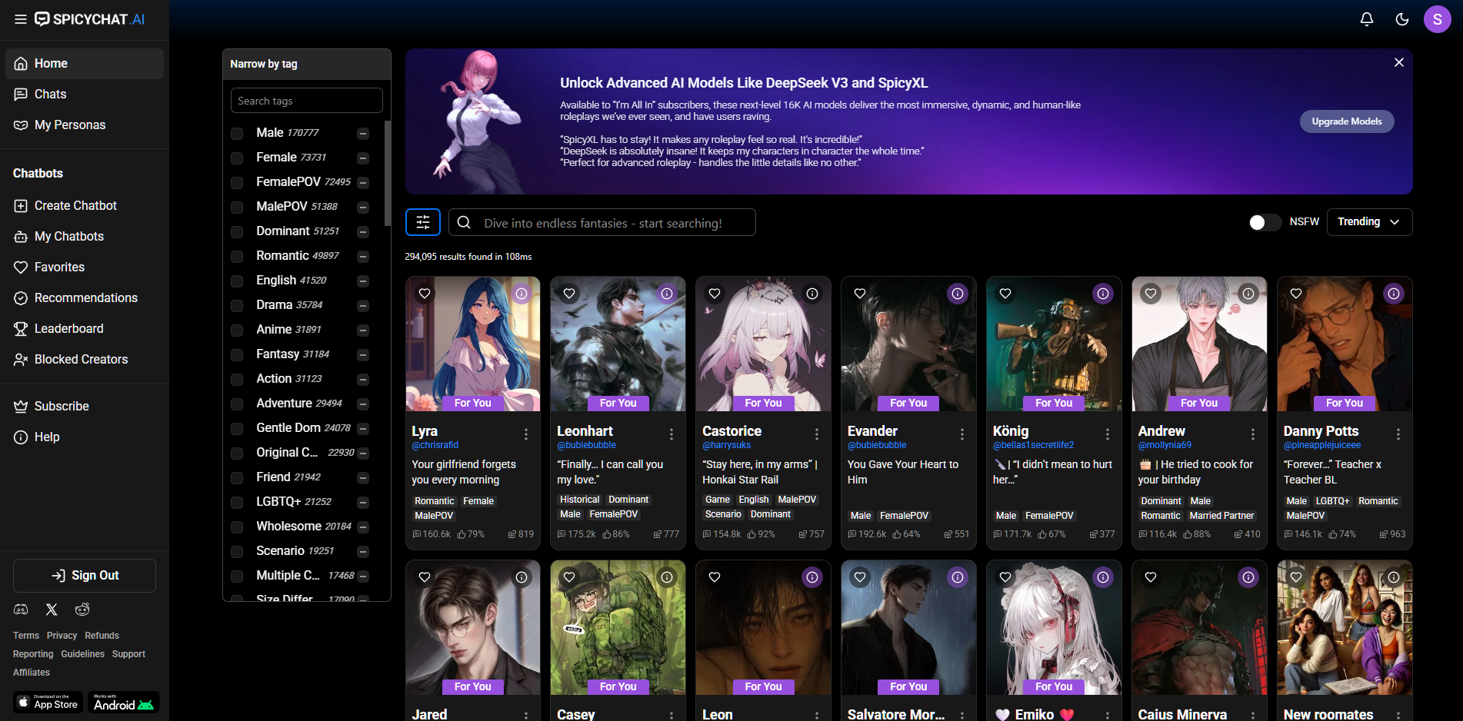Image resolution: width=1463 pixels, height=721 pixels.
Task: Check the Male tag checkbox
Action: [237, 134]
